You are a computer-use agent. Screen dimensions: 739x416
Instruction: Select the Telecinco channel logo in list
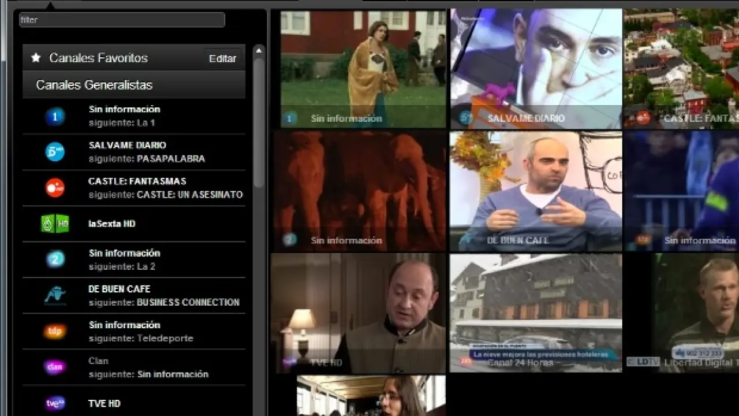55,152
